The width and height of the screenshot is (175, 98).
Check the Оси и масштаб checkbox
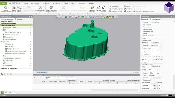click(142, 25)
